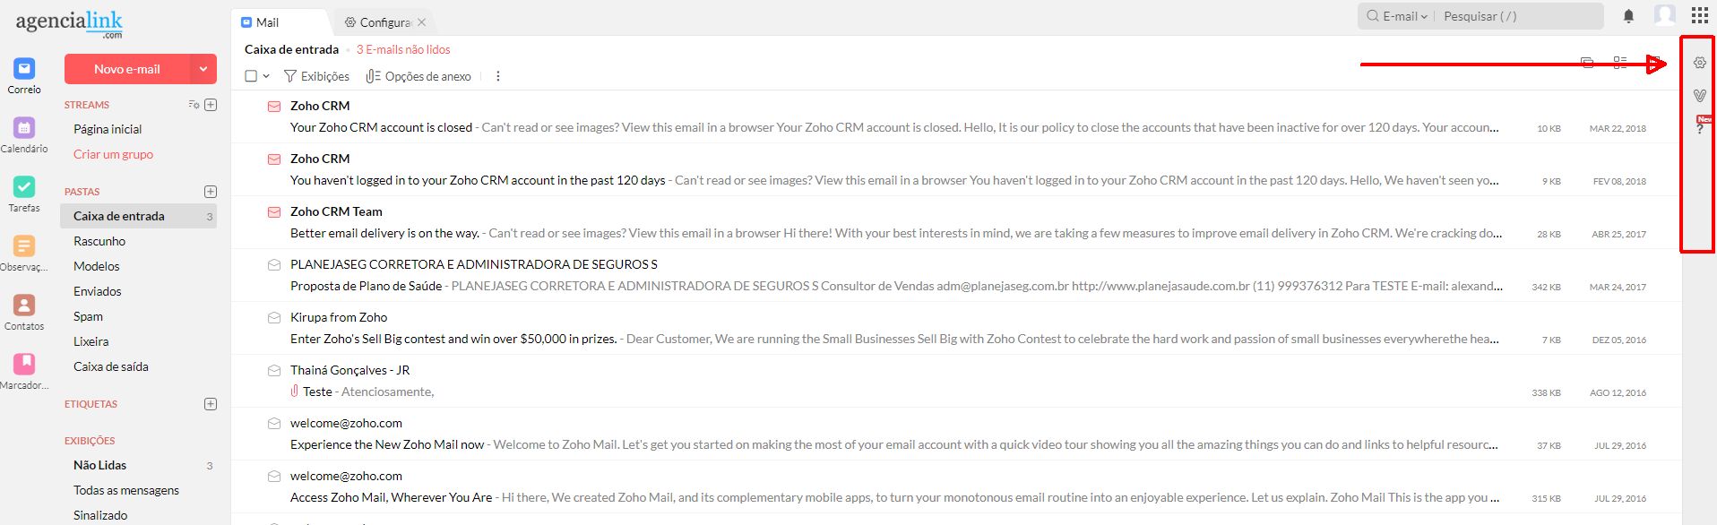
Task: Switch to the Mail tab
Action: 267,22
